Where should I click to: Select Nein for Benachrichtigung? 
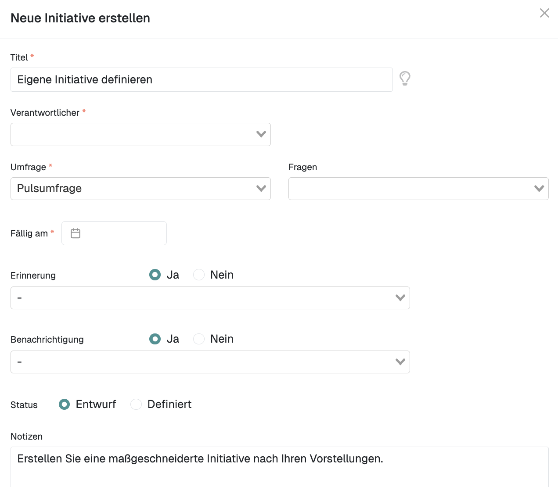199,339
